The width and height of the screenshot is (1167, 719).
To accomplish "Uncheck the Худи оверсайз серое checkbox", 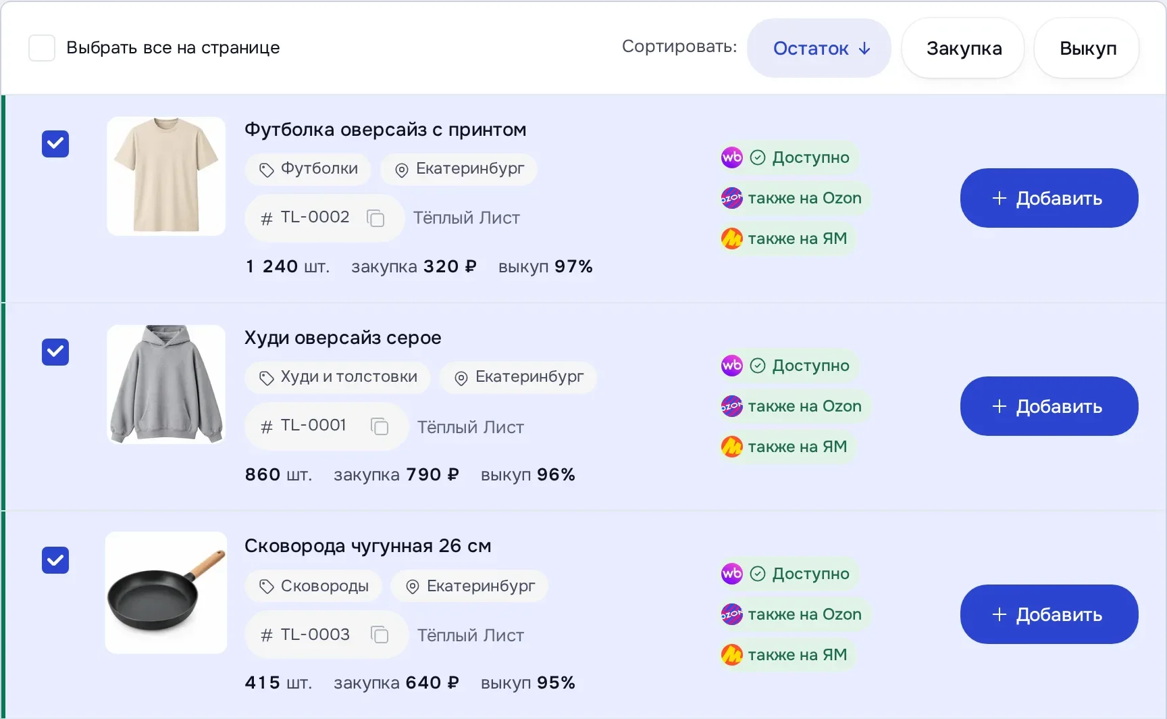I will pos(55,352).
